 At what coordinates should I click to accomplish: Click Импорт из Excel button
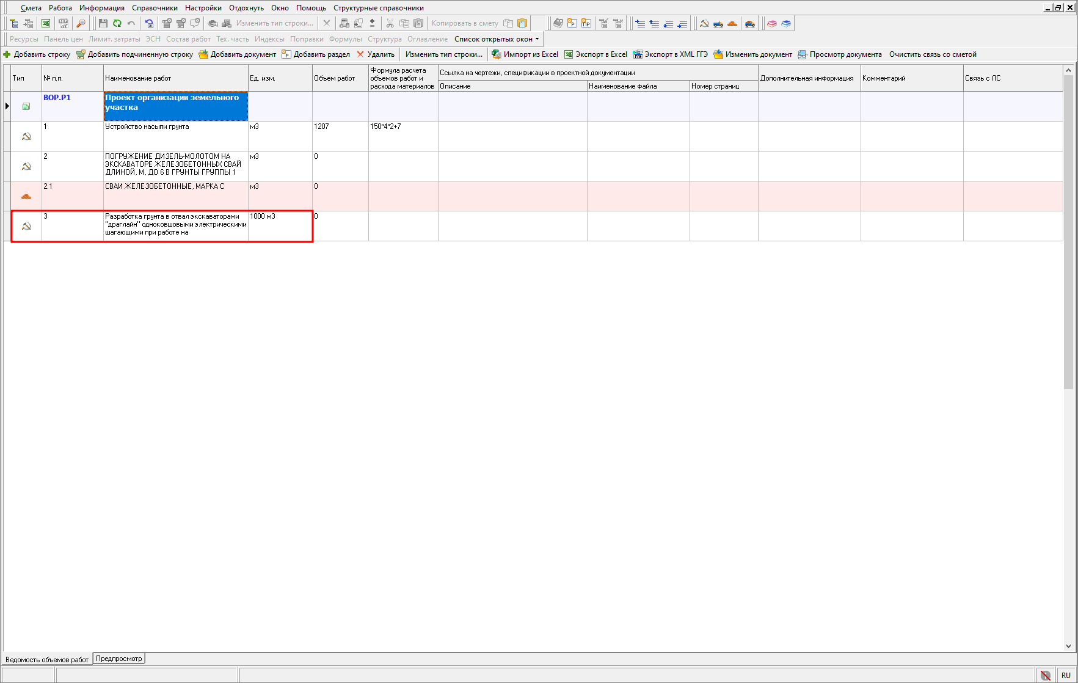point(525,54)
